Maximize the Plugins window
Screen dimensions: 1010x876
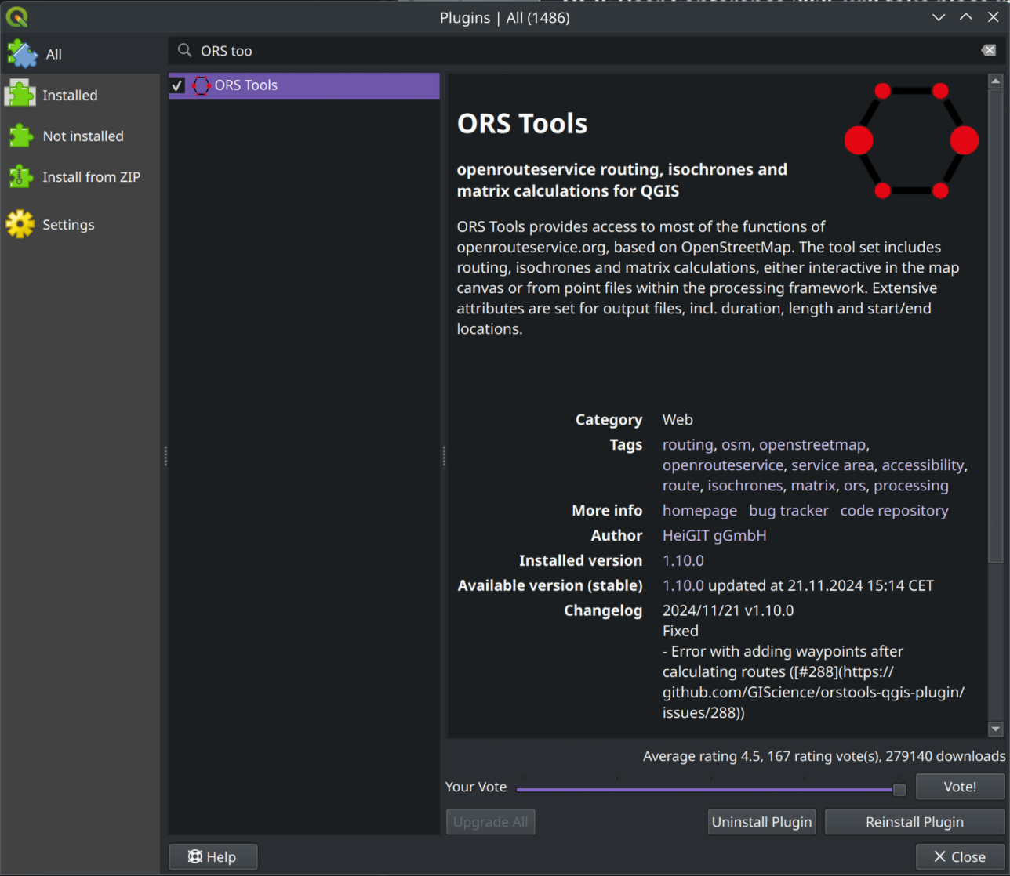tap(966, 17)
